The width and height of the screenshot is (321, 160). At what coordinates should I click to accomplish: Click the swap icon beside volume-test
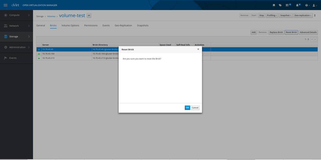pos(89,16)
